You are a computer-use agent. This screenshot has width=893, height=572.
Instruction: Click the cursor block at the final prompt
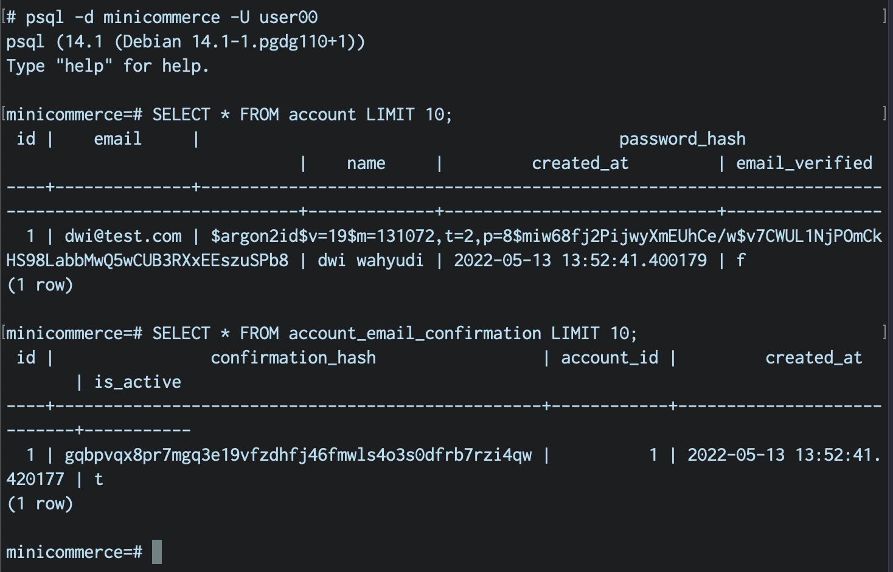(157, 552)
